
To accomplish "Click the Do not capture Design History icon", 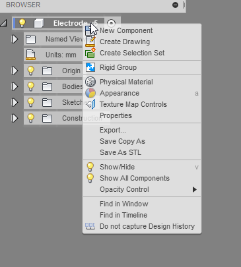I will pyautogui.click(x=90, y=226).
